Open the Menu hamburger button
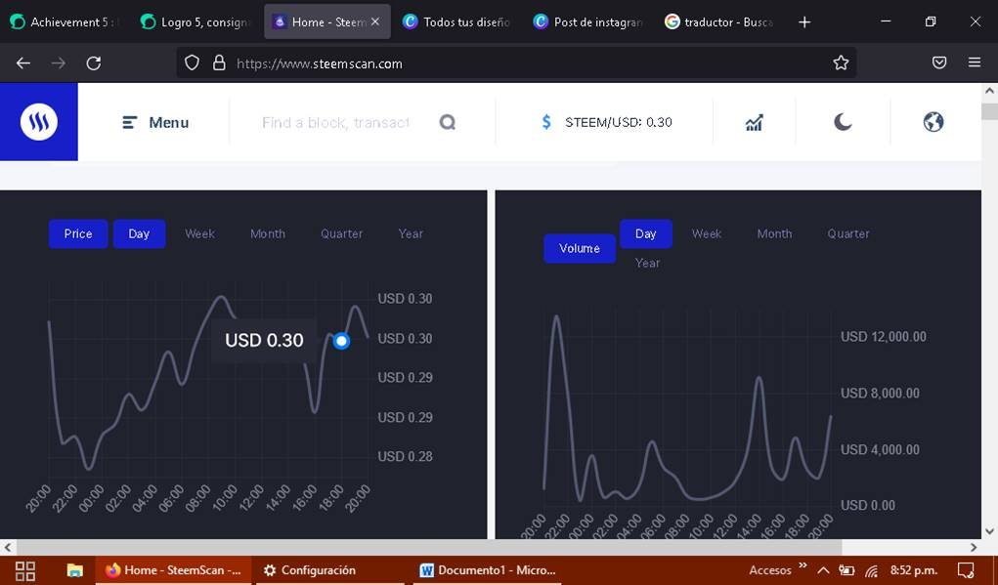 click(x=155, y=122)
